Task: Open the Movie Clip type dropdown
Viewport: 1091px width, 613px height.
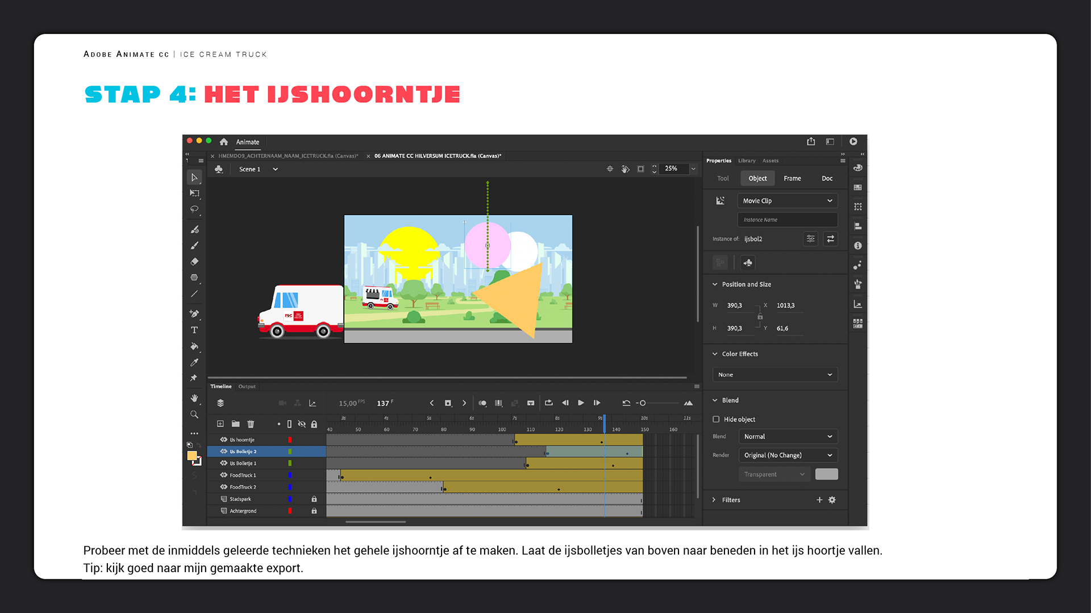Action: pyautogui.click(x=787, y=201)
